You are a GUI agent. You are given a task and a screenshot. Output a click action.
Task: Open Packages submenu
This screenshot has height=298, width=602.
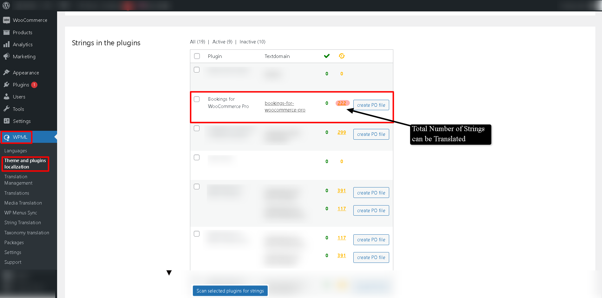pos(14,243)
